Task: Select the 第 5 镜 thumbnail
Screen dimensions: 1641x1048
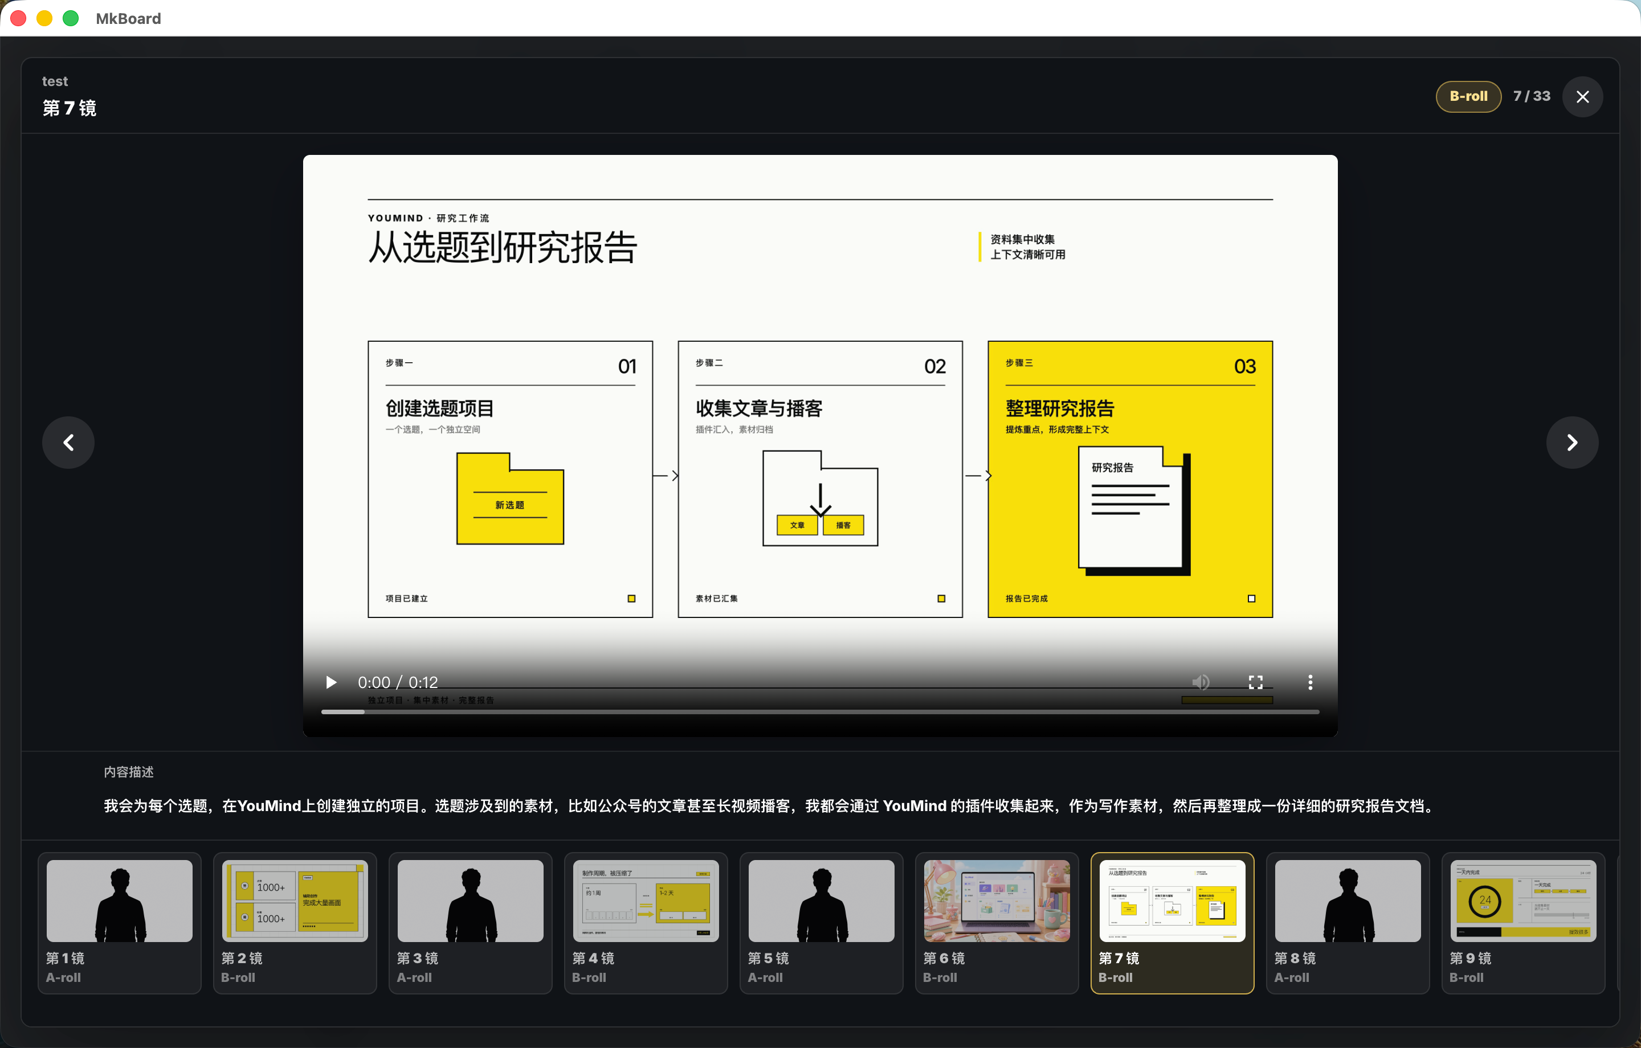Action: point(821,923)
